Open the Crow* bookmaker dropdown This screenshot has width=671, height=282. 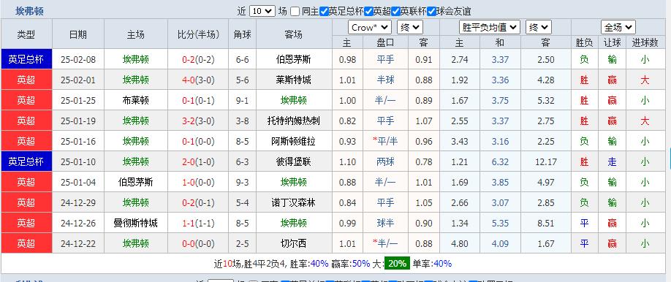tap(370, 28)
